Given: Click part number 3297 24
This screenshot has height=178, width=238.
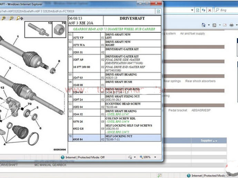Looking at the screenshot, I should click(x=78, y=100).
